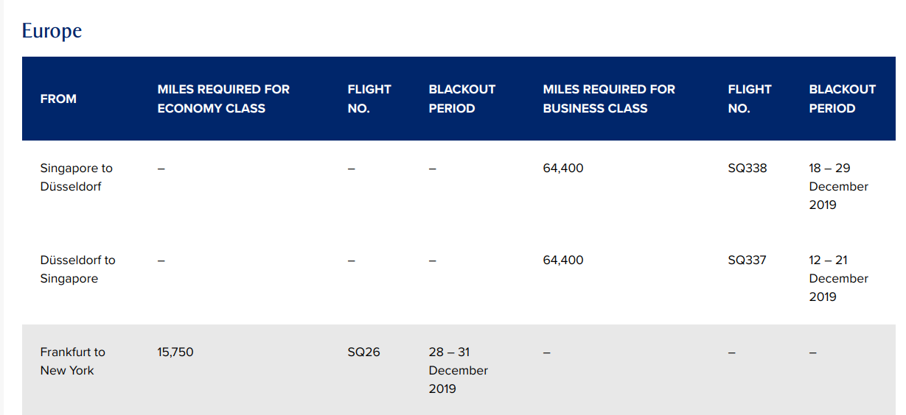
Task: Select the 18 – 29 December 2019 blackout cell
Action: point(838,186)
